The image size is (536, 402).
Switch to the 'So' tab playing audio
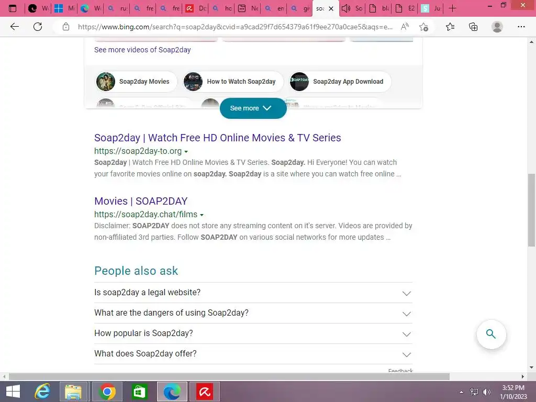coord(352,8)
